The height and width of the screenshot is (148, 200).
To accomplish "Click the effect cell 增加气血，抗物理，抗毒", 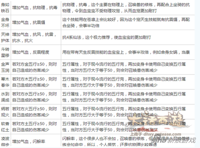I will click(36, 8).
